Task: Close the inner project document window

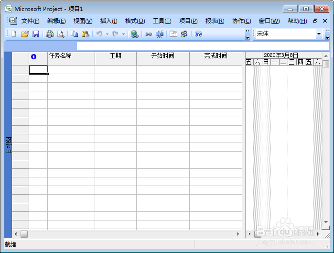Action: coord(325,21)
